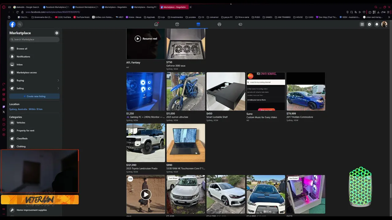This screenshot has width=392, height=220.
Task: Switch to Marketplace – Gaming PC tab
Action: click(x=144, y=7)
